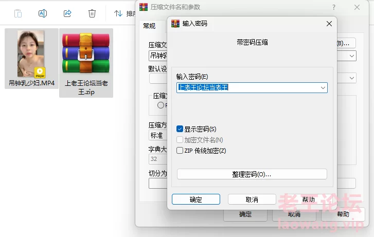The width and height of the screenshot is (374, 237).
Task: Select the 上老王论坛当老王.zip archive icon
Action: tap(86, 53)
